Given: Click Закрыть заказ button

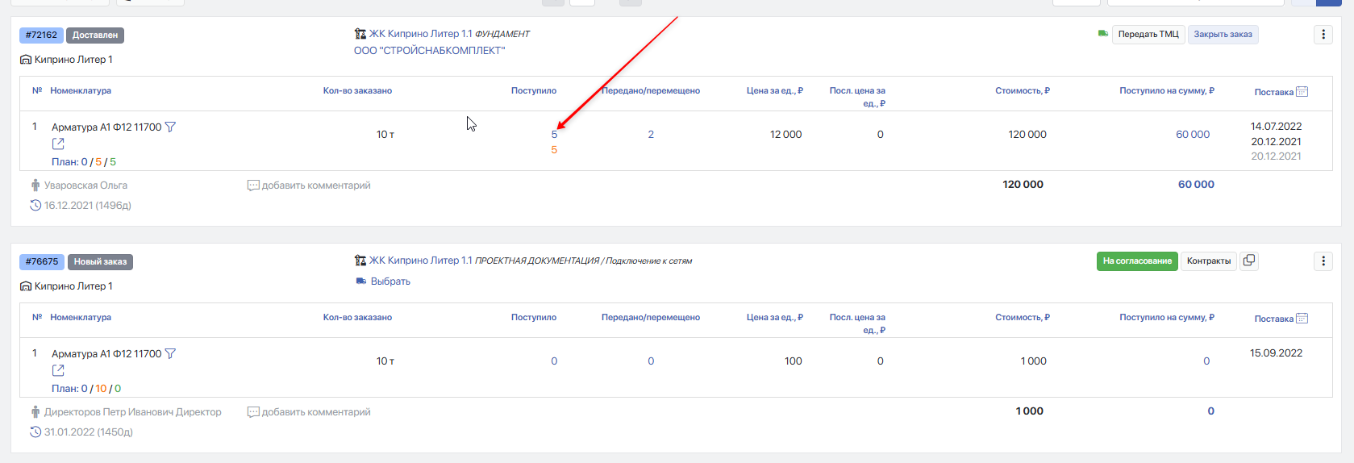Looking at the screenshot, I should click(1223, 35).
